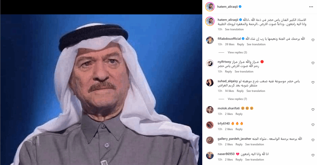317x165 pixels.
Task: Tap the heart next to suhad_alqaisy's comment
Action: (313, 82)
